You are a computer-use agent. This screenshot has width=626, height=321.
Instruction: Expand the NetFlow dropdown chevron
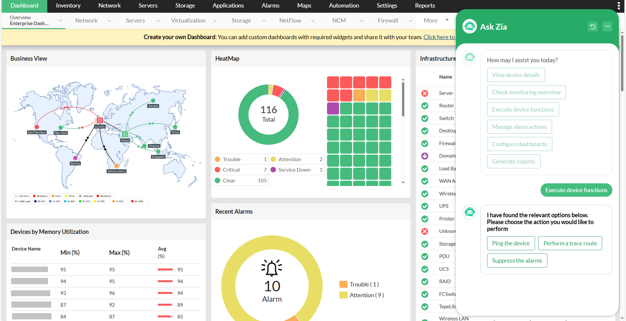click(313, 21)
